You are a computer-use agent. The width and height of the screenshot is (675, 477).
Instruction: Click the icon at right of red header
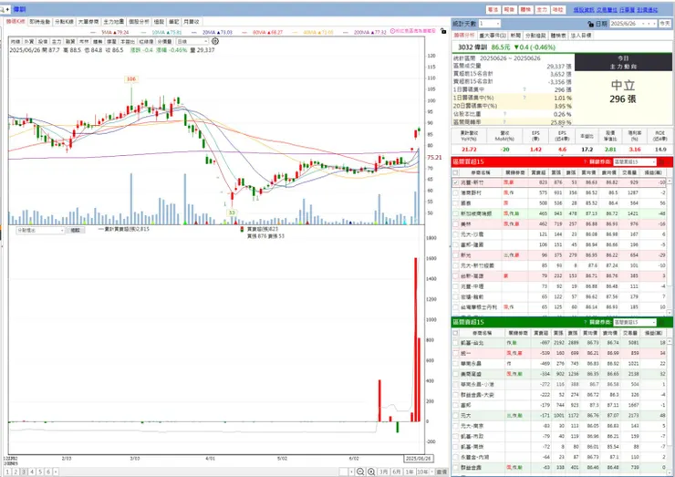662,161
